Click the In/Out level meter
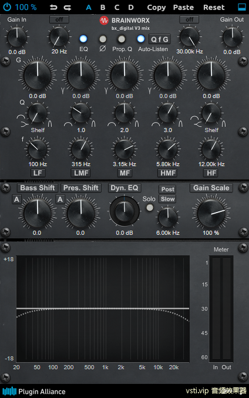 (x=221, y=309)
